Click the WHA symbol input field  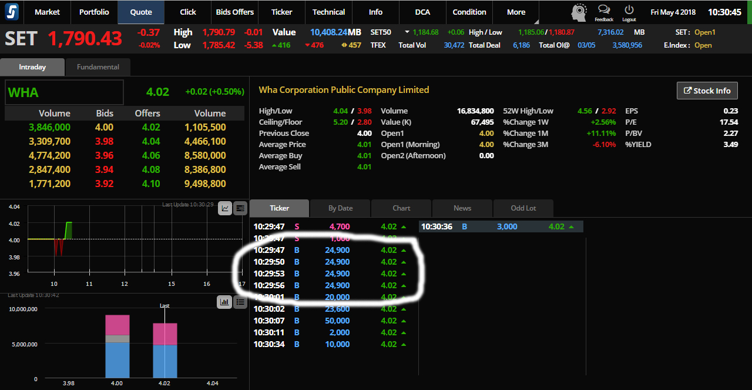65,92
